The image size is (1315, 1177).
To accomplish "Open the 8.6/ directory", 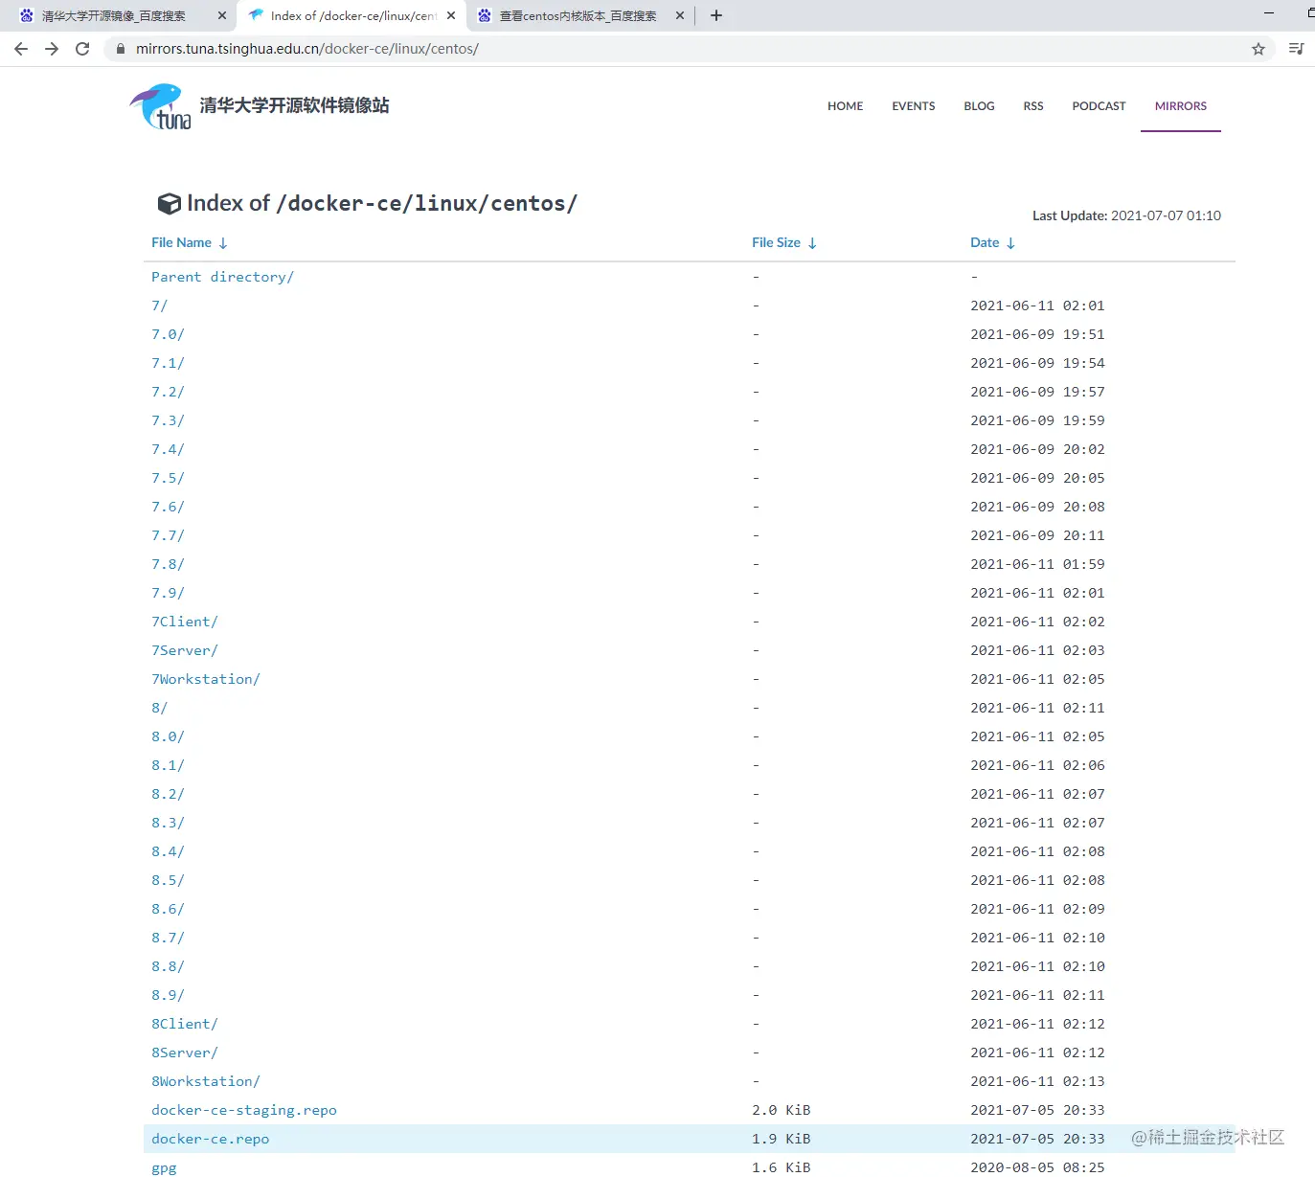I will click(168, 909).
